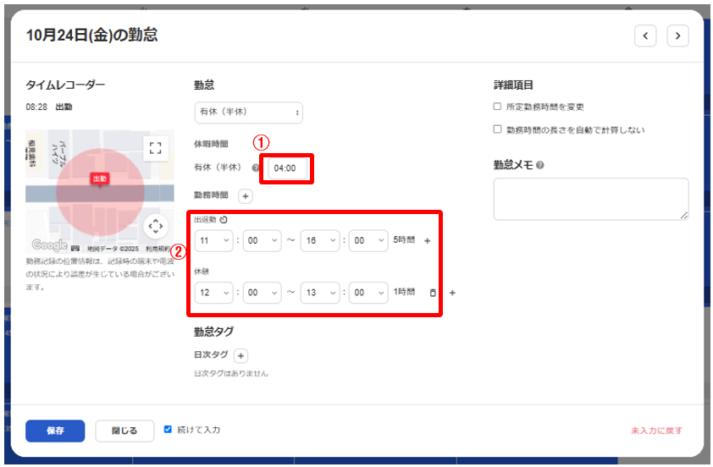
Task: Click the round-time icon beside 出退勤
Action: click(x=223, y=220)
